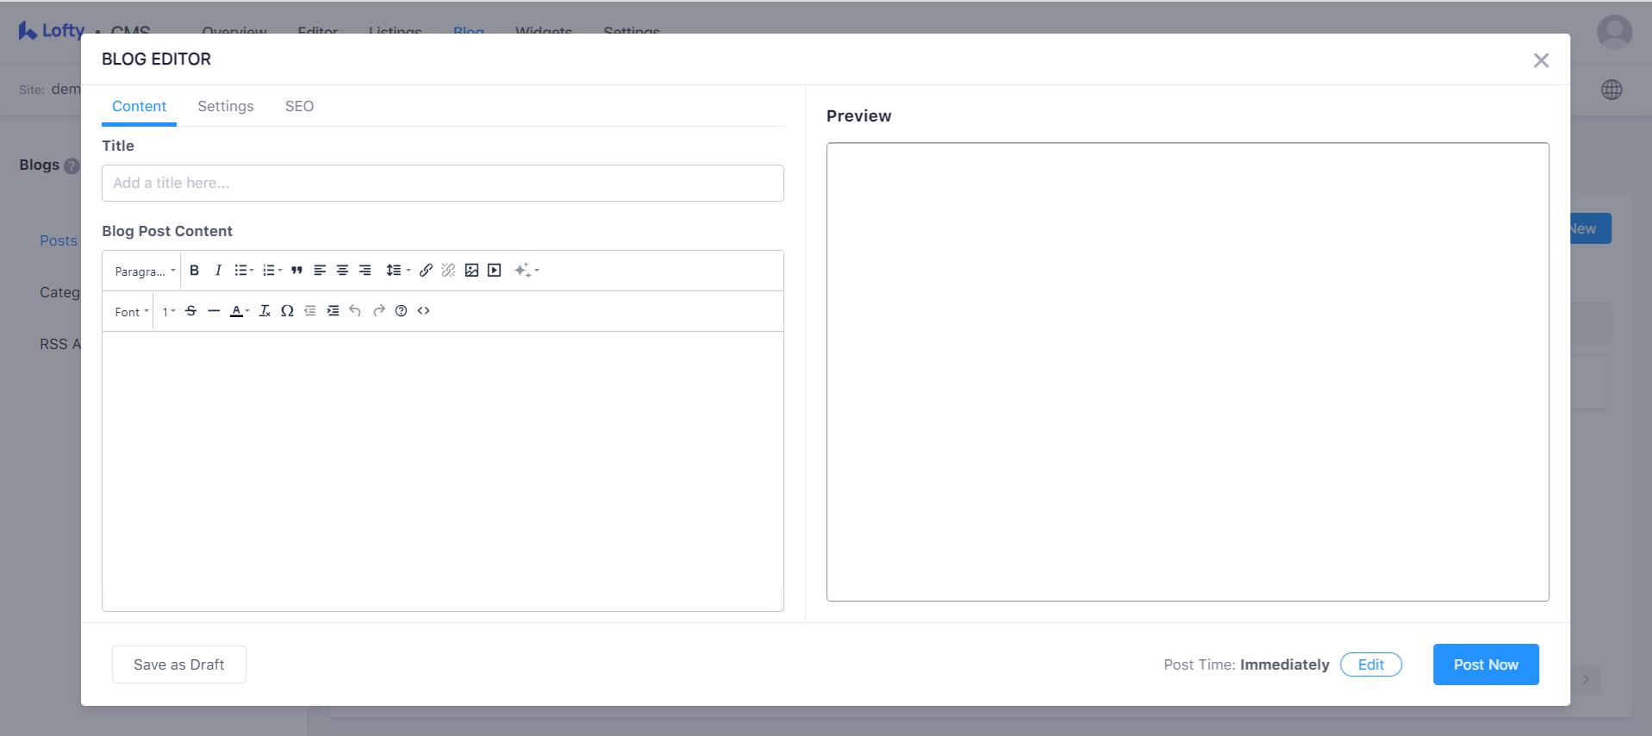Viewport: 1652px width, 736px height.
Task: Click the Title input field
Action: click(443, 183)
